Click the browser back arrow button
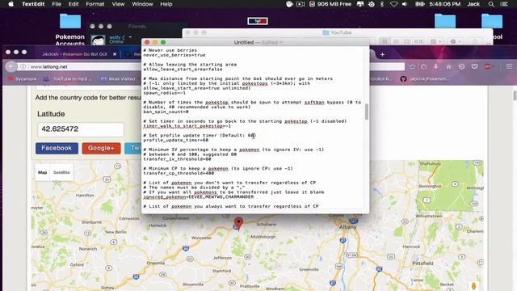Image resolution: width=517 pixels, height=291 pixels. click(x=11, y=66)
